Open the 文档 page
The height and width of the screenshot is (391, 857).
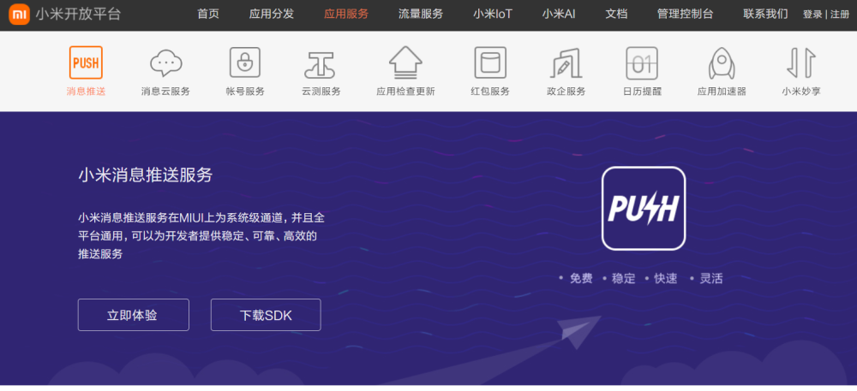click(616, 15)
